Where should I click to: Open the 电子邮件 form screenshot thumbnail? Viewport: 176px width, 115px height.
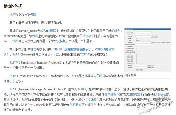pos(148,50)
